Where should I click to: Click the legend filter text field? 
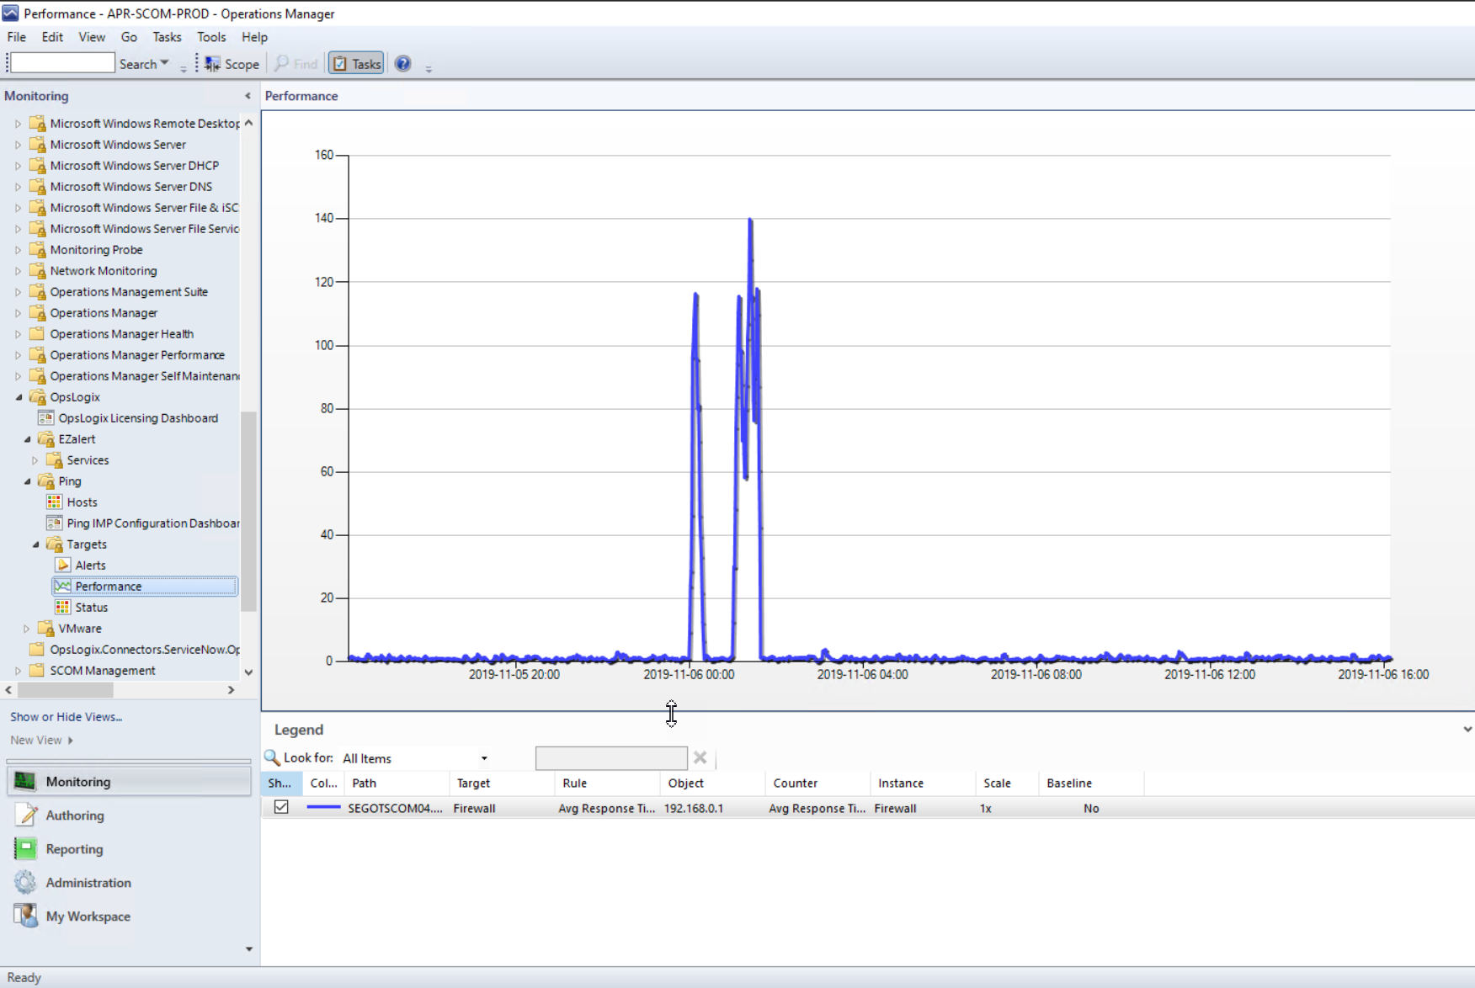click(610, 758)
